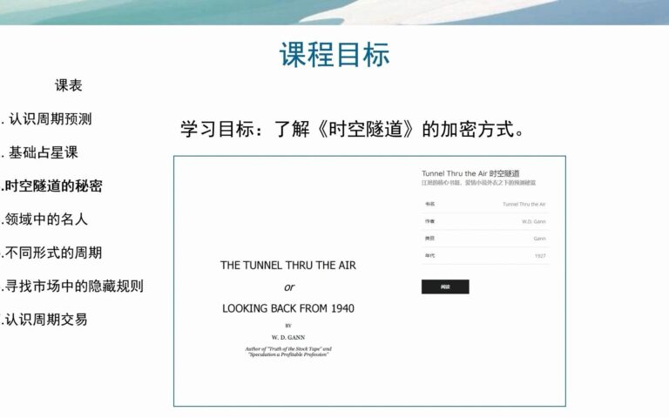Click the THE TUNNEL THRU THE AIR title

click(x=288, y=266)
